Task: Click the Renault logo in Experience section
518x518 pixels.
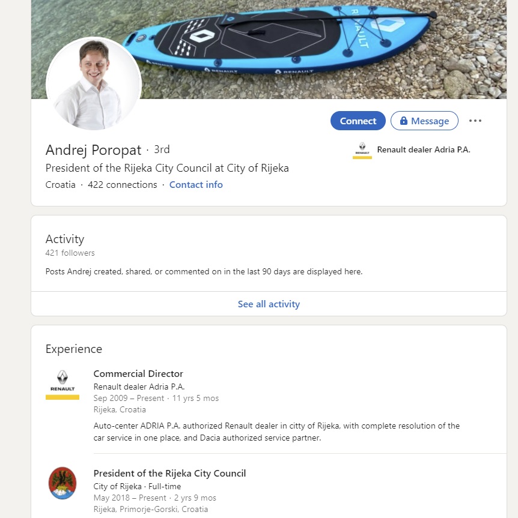Action: [62, 384]
